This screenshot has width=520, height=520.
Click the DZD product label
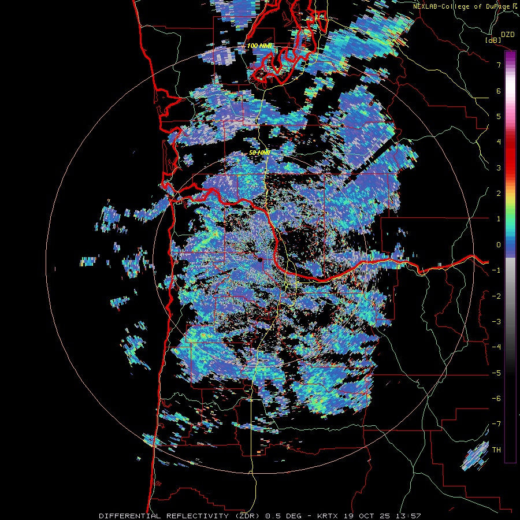pyautogui.click(x=508, y=35)
